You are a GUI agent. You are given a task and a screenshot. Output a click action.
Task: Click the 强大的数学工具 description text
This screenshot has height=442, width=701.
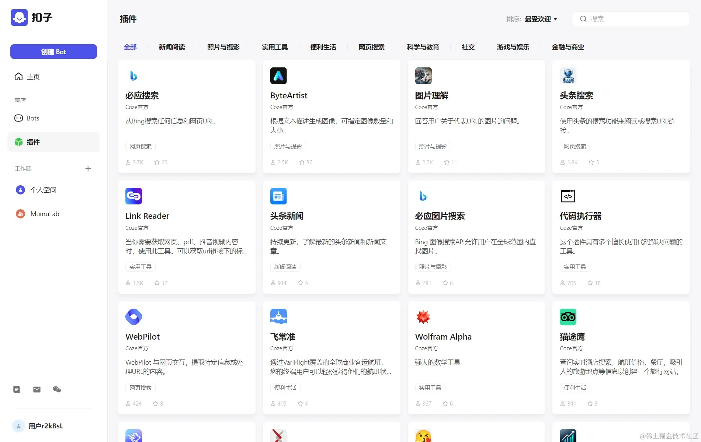(x=438, y=362)
